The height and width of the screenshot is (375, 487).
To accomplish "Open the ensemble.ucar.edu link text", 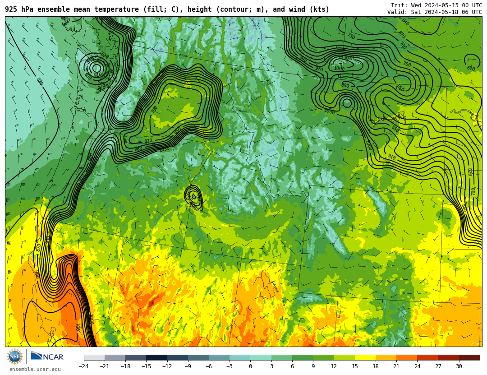I will click(x=35, y=370).
